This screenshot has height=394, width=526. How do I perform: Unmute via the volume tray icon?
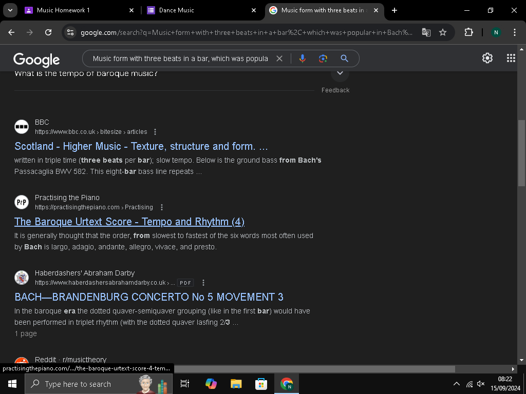coord(481,384)
